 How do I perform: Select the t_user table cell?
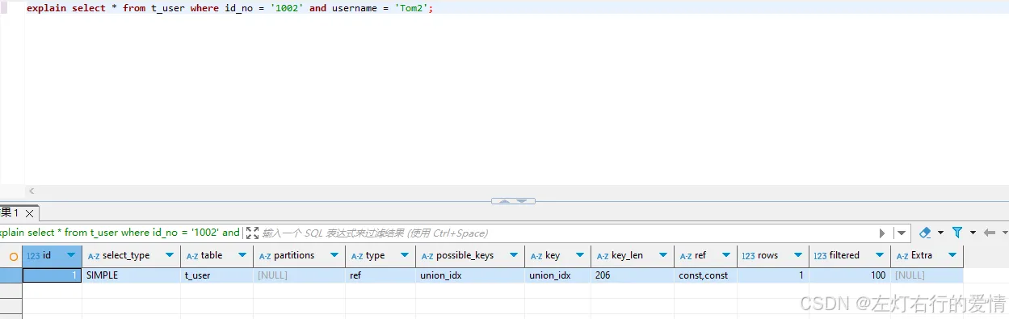click(x=217, y=275)
